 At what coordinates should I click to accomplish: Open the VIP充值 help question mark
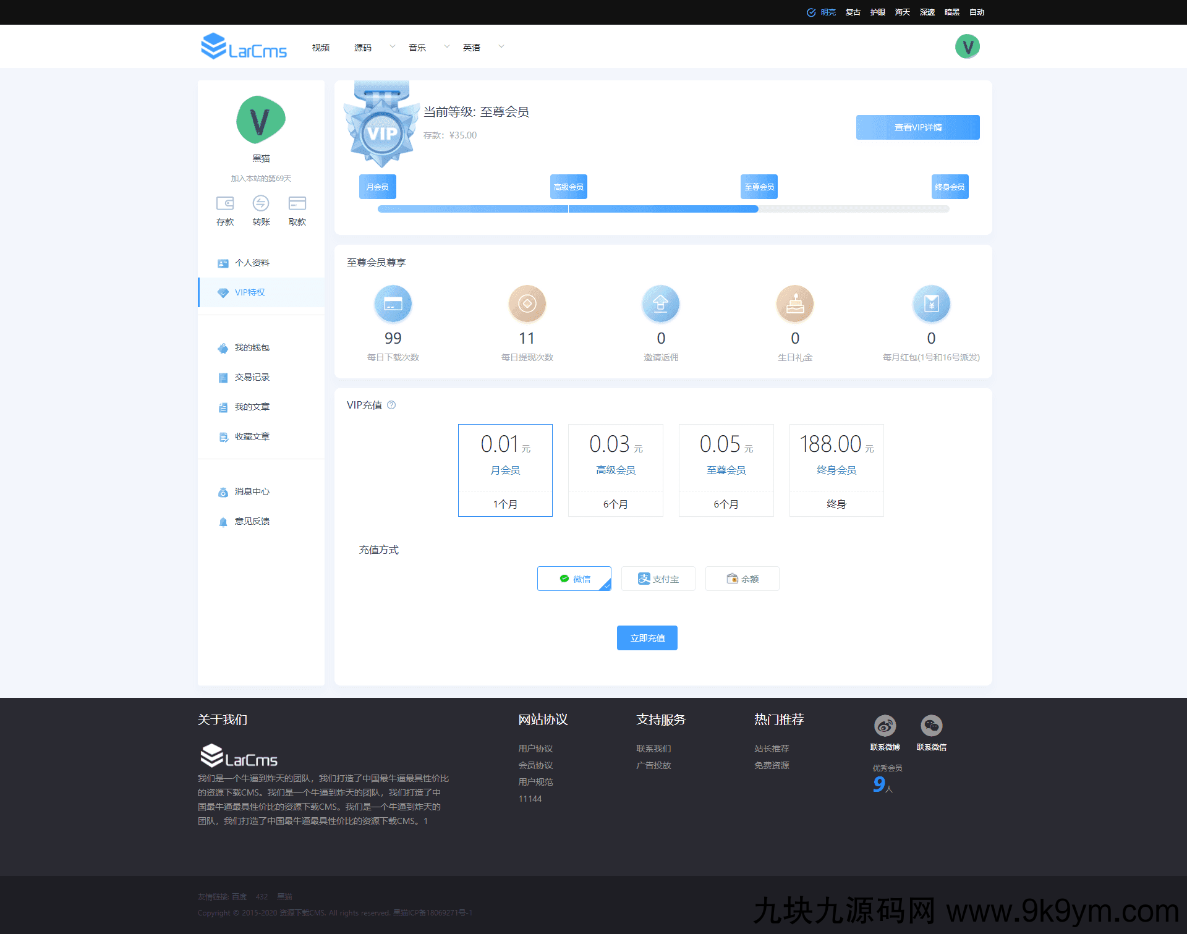point(391,405)
